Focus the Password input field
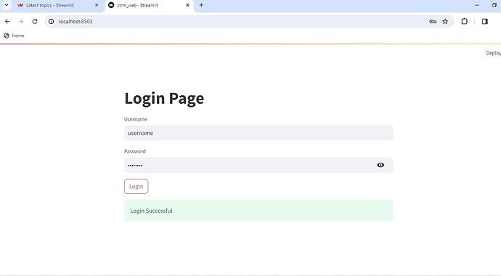Screen dimensions: 501x276 click(x=249, y=165)
